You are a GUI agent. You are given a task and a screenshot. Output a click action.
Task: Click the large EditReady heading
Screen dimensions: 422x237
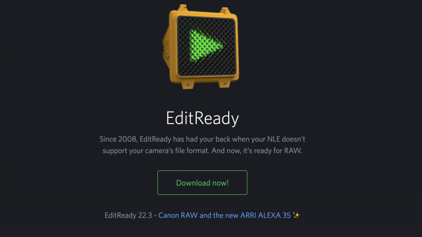click(202, 118)
